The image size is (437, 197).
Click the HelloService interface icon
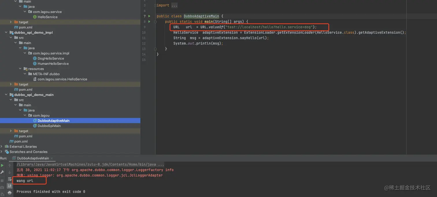(x=35, y=17)
